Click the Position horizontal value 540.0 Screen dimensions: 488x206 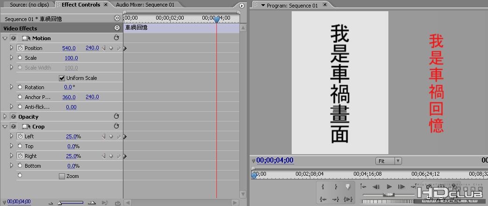[69, 48]
